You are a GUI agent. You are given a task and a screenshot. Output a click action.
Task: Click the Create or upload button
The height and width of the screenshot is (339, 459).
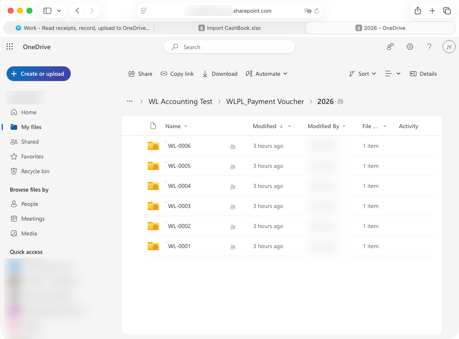pyautogui.click(x=38, y=74)
